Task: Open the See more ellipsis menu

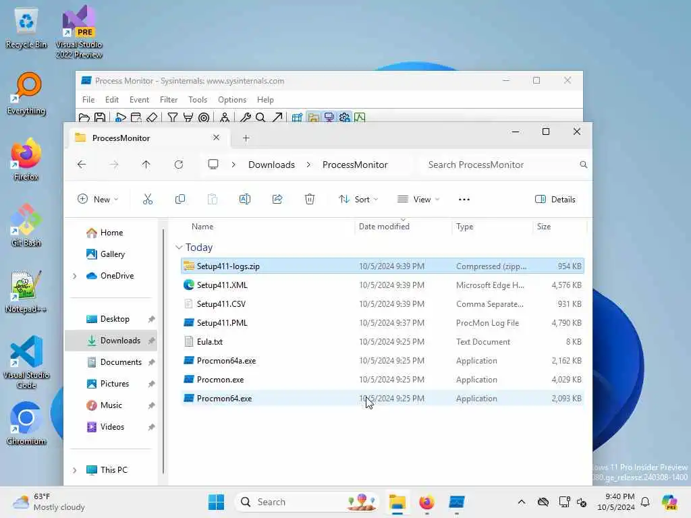Action: (464, 199)
